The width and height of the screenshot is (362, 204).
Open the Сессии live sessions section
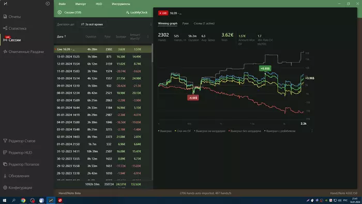[12, 40]
